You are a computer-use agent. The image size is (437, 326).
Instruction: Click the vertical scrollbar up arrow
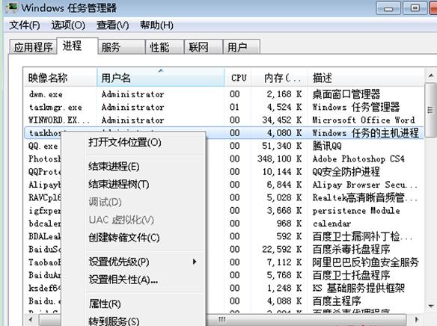click(x=431, y=76)
